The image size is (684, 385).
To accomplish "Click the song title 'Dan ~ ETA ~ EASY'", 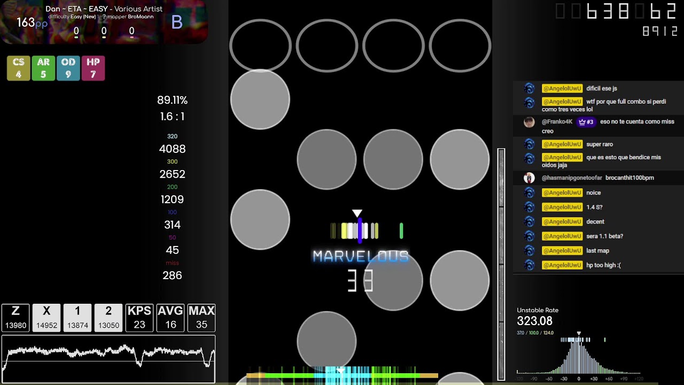I will [x=76, y=9].
